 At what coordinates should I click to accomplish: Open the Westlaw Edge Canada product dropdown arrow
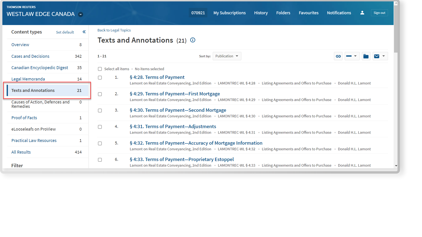tap(81, 14)
